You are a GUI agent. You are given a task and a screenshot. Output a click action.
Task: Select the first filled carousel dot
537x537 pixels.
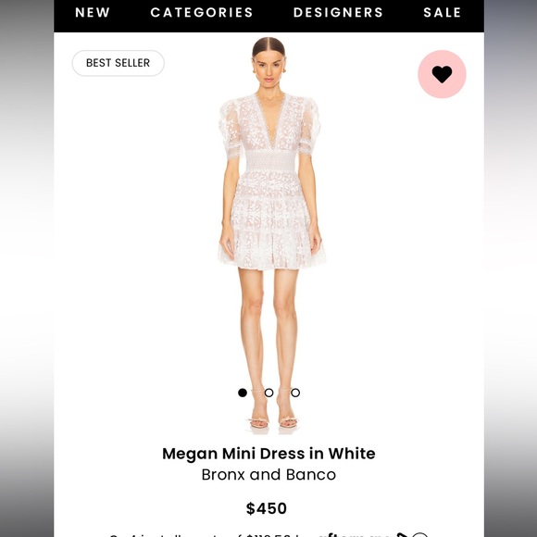coord(243,393)
